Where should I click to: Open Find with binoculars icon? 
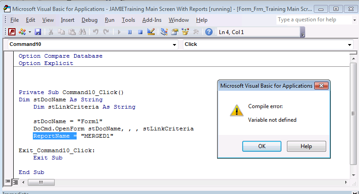[x=83, y=32]
